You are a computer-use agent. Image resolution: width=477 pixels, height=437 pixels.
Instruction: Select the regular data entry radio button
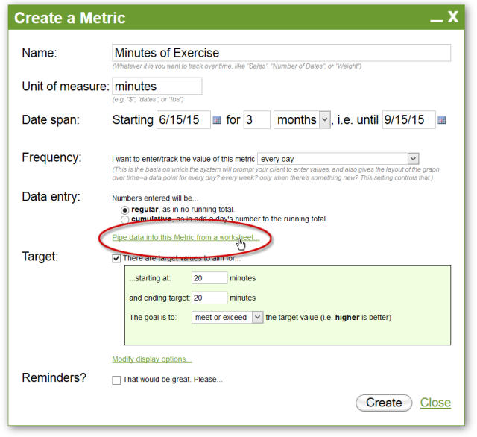pyautogui.click(x=124, y=210)
